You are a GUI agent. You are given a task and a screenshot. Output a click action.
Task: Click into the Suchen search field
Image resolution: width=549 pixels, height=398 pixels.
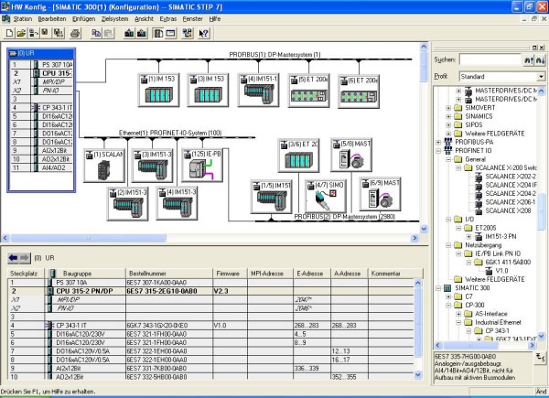pyautogui.click(x=489, y=59)
